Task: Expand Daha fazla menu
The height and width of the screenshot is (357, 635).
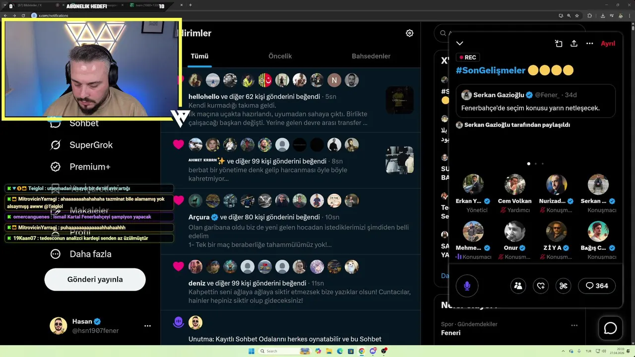Action: [x=81, y=254]
